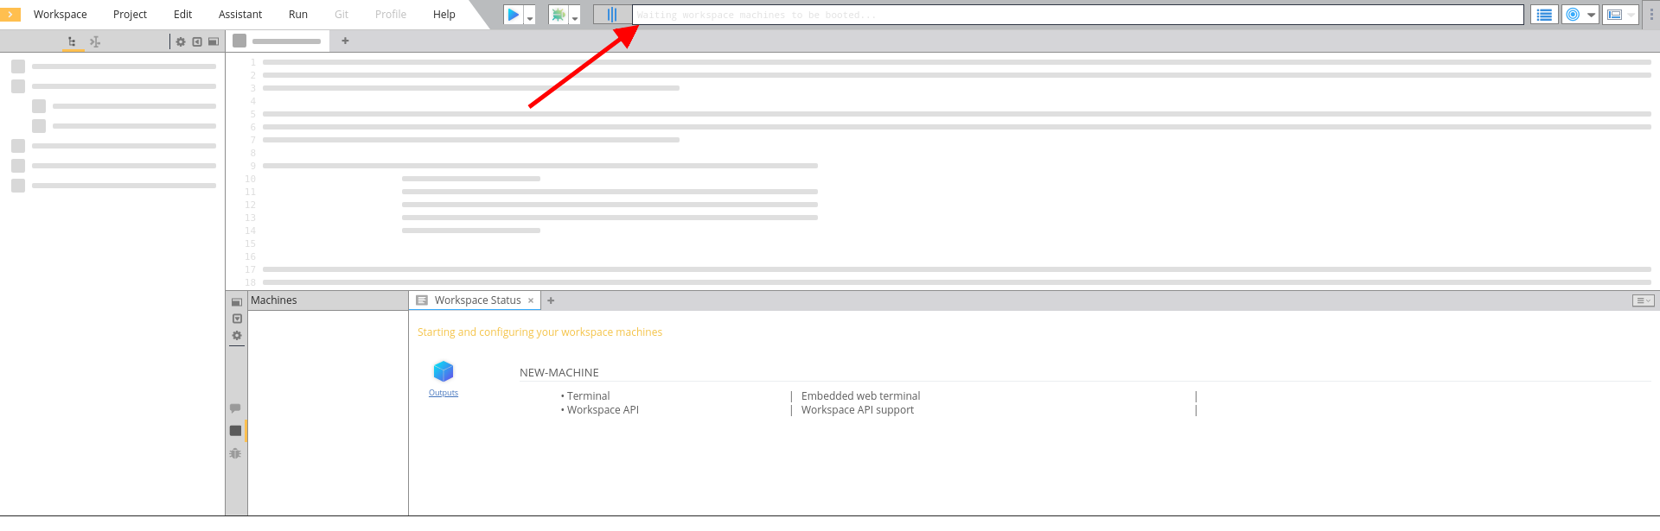
Task: Open the Outputs link
Action: coord(444,393)
